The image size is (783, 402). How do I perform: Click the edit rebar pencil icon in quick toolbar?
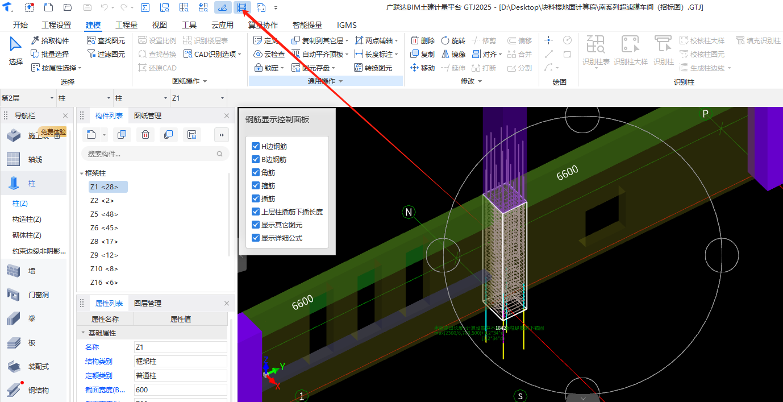223,7
